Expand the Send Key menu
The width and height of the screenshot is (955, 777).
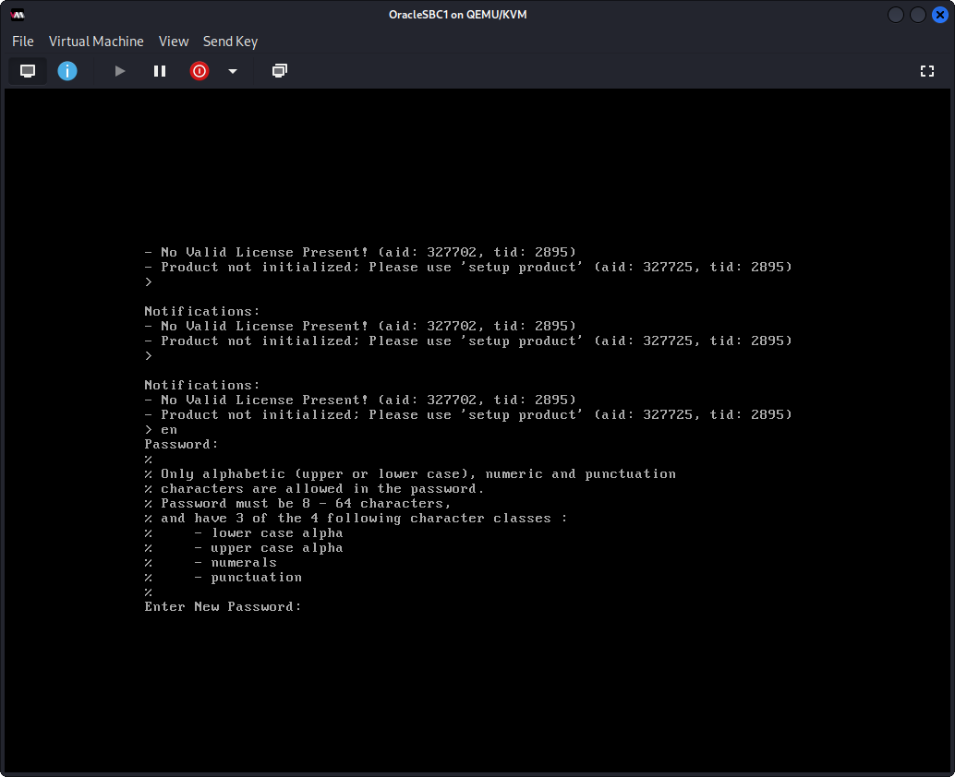pos(230,42)
